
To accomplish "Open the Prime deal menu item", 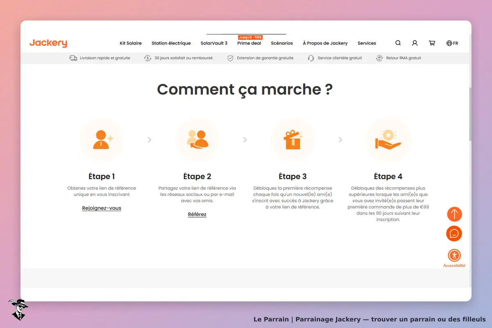I will tap(249, 43).
